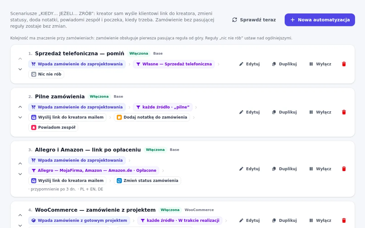Viewport: 365px width, 228px height.
Task: Click Wpada zamówienie do zaprojektowania in Sprzedaż rule
Action: (77, 64)
